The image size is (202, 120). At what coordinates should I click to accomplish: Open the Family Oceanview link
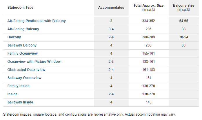click(x=23, y=53)
